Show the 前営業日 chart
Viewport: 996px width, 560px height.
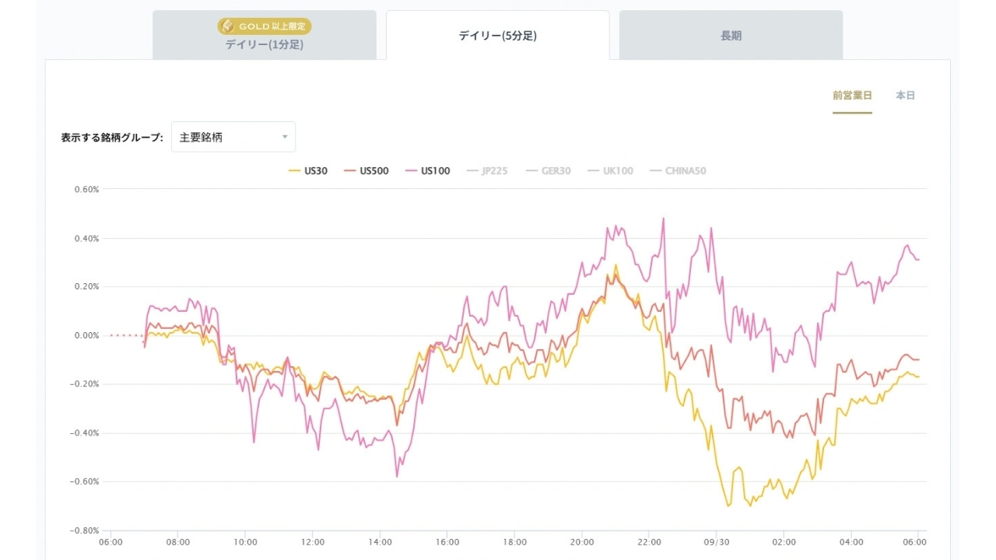[852, 96]
